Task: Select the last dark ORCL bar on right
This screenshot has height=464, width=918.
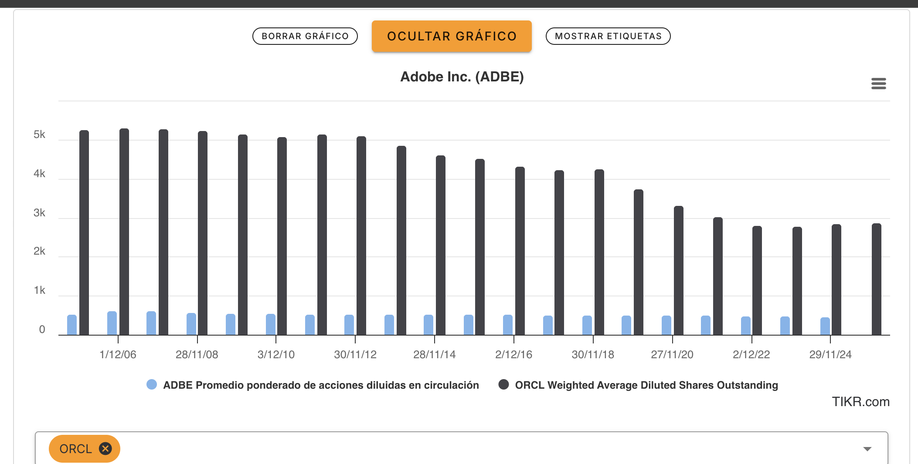Action: [876, 279]
